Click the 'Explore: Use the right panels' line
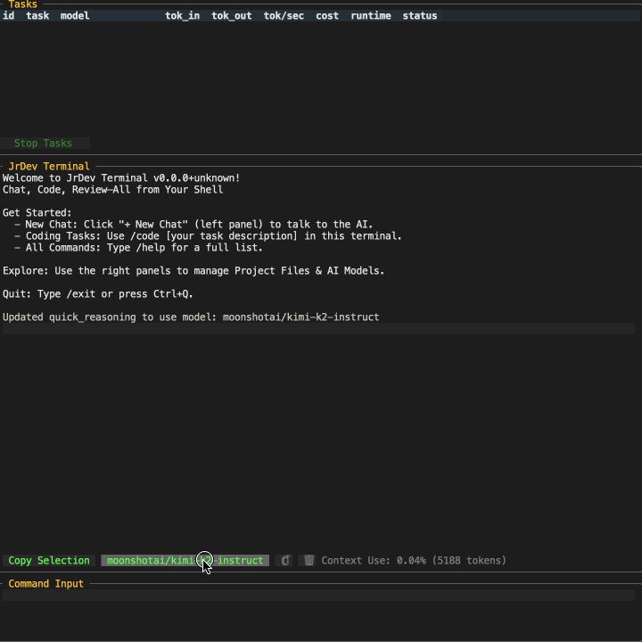This screenshot has height=642, width=642. coord(193,271)
